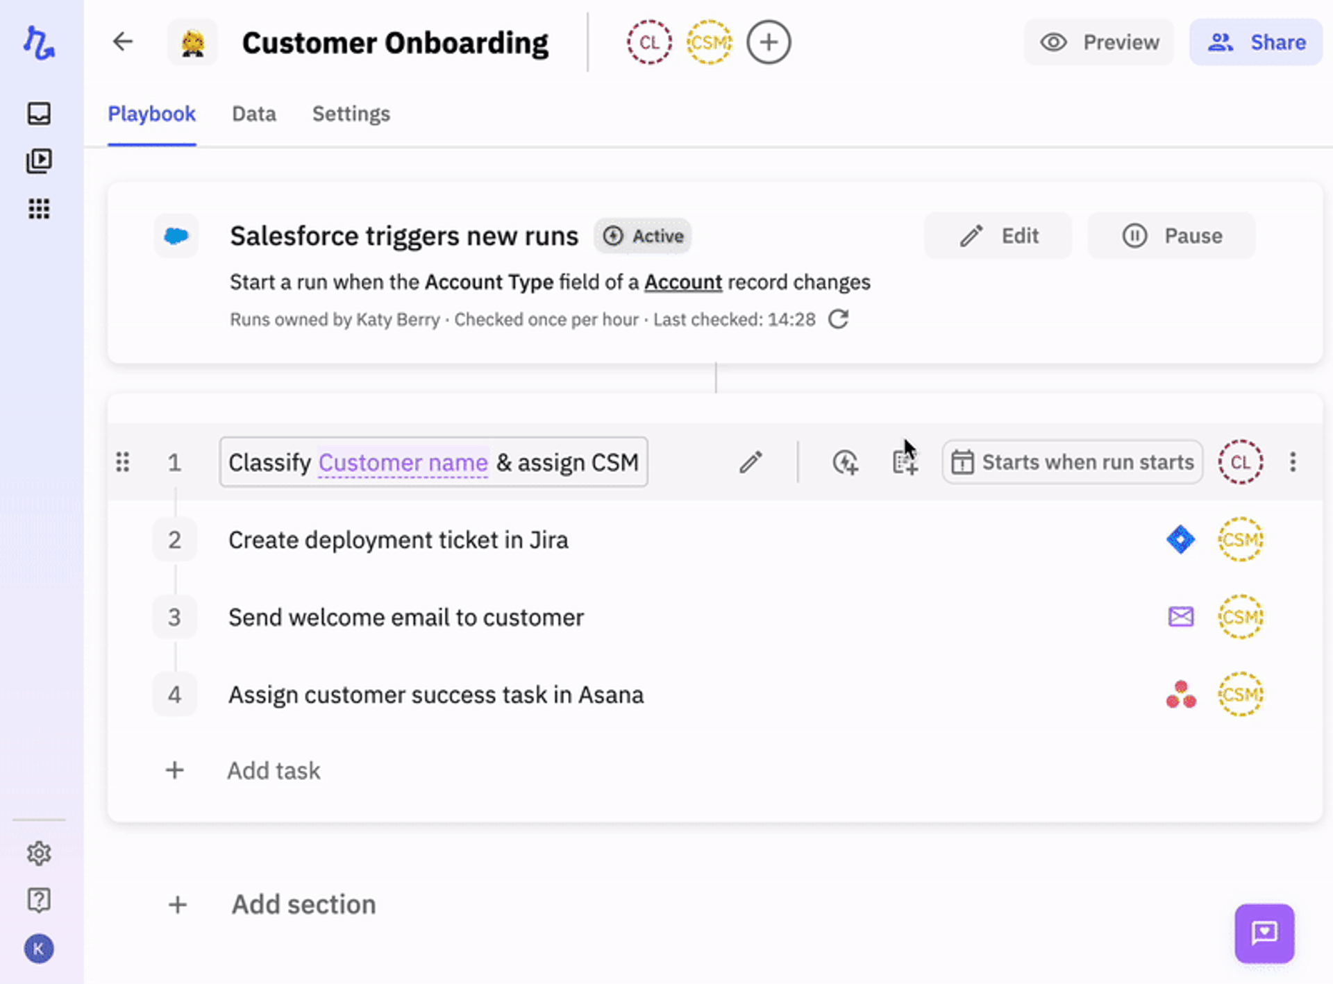Image resolution: width=1333 pixels, height=984 pixels.
Task: Click the Asana icon on task 4
Action: pyautogui.click(x=1180, y=694)
